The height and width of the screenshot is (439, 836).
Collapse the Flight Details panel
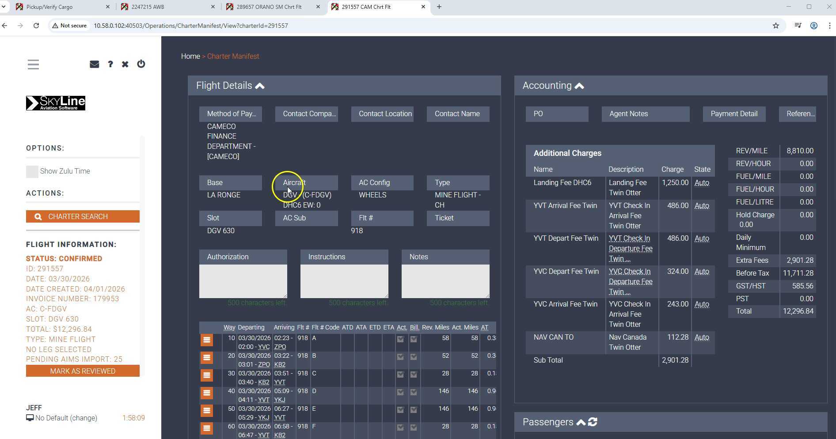[260, 86]
